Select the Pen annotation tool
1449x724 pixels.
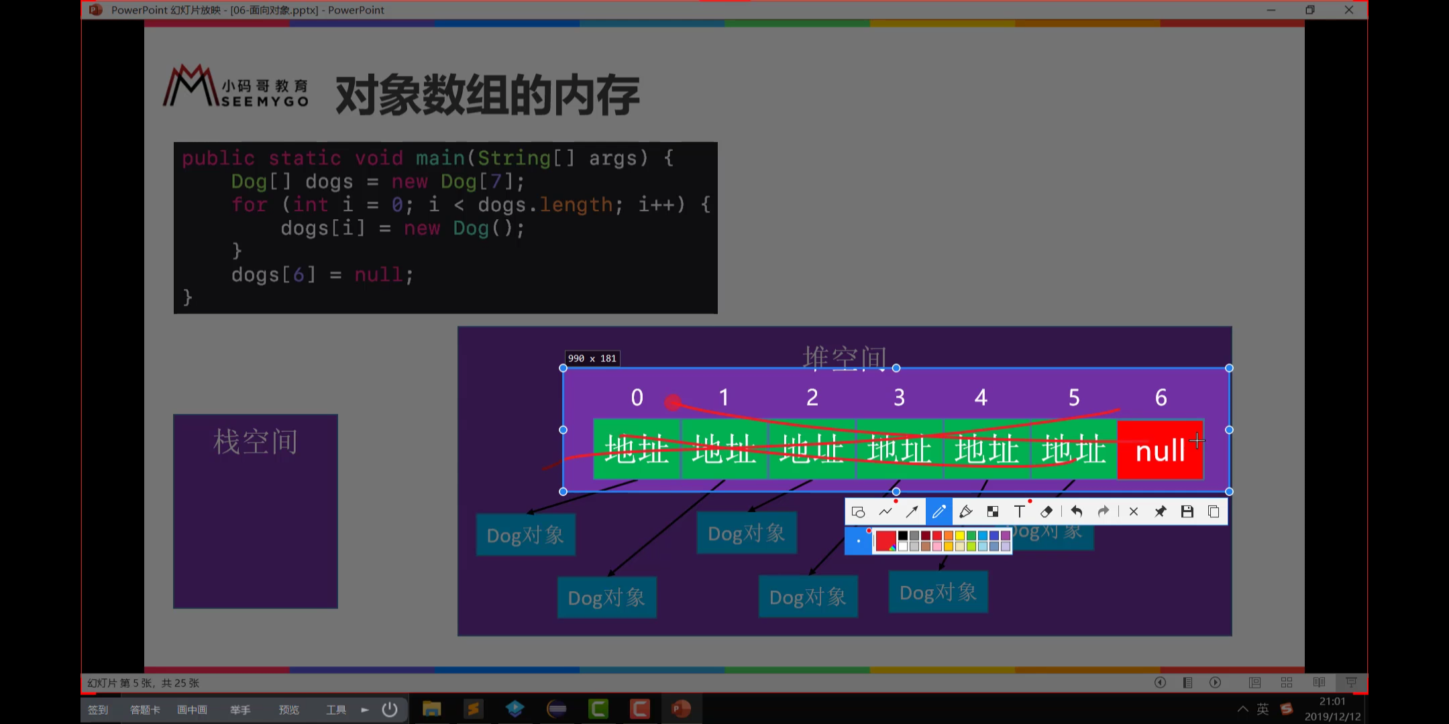939,511
